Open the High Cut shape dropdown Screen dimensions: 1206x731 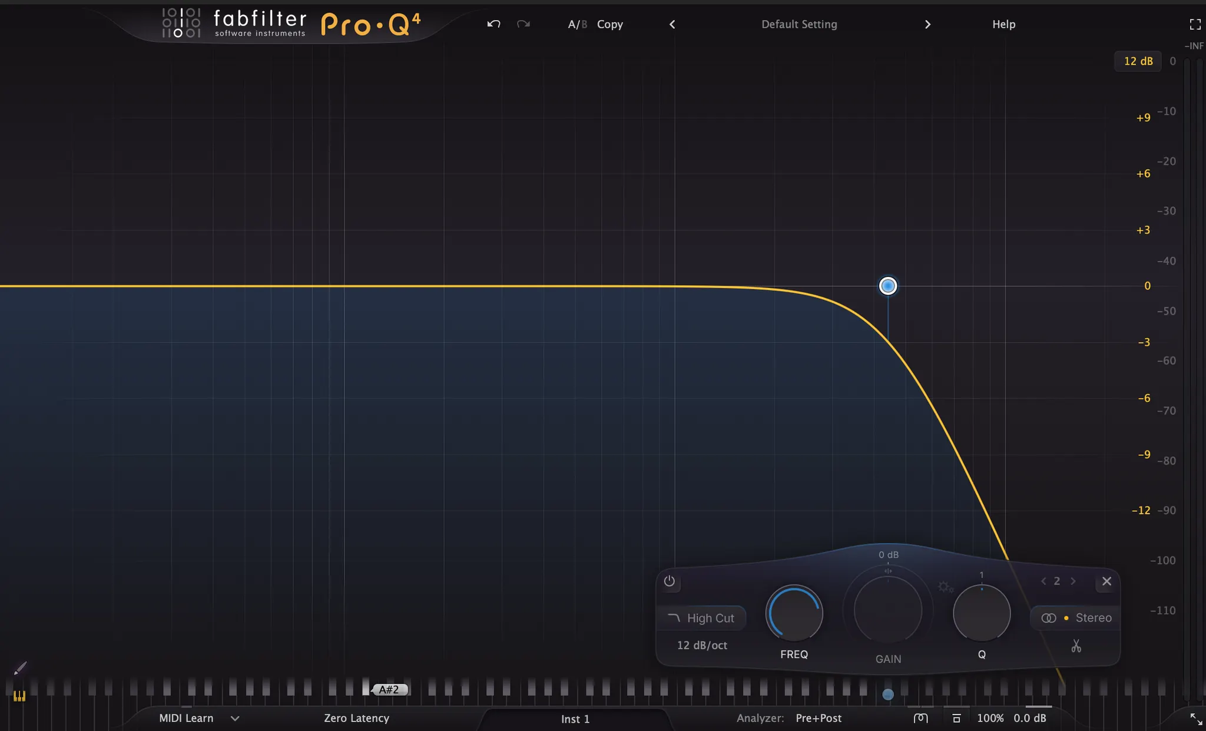pos(701,618)
